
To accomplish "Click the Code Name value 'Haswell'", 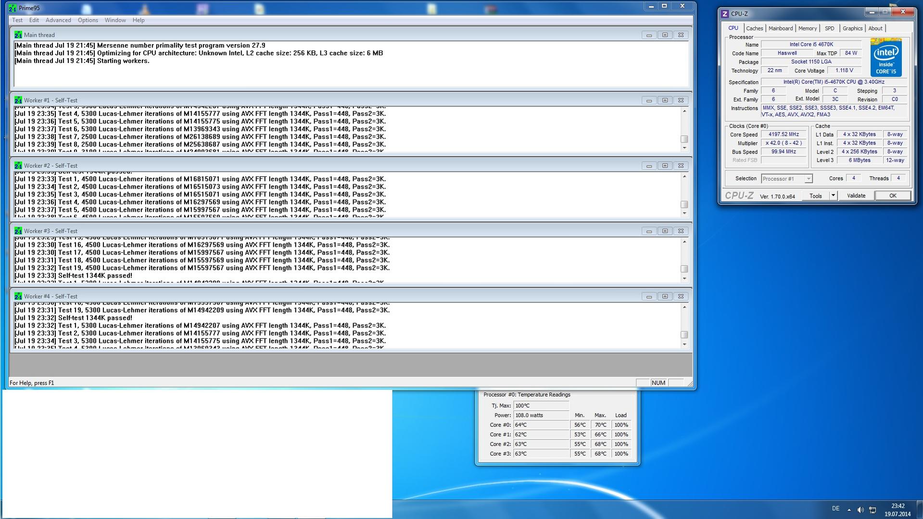I will click(x=787, y=53).
